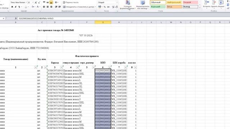The image size is (230, 129).
Task: Select the act title cell № 14832848
Action: tap(56, 30)
